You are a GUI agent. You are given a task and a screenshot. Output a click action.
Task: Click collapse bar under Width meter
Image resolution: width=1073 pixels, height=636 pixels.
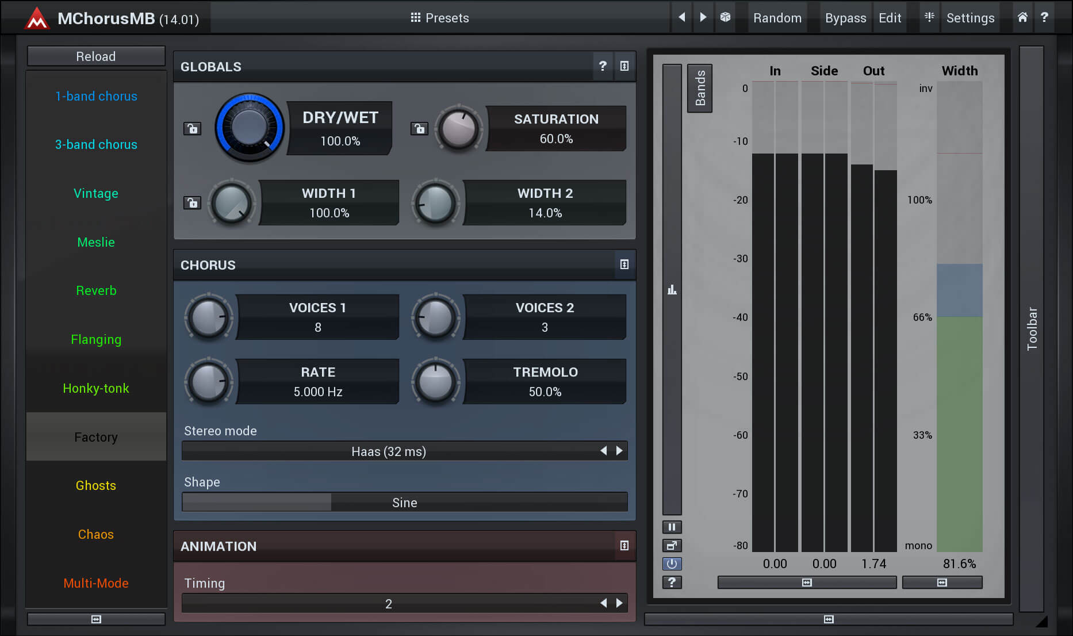(x=942, y=583)
